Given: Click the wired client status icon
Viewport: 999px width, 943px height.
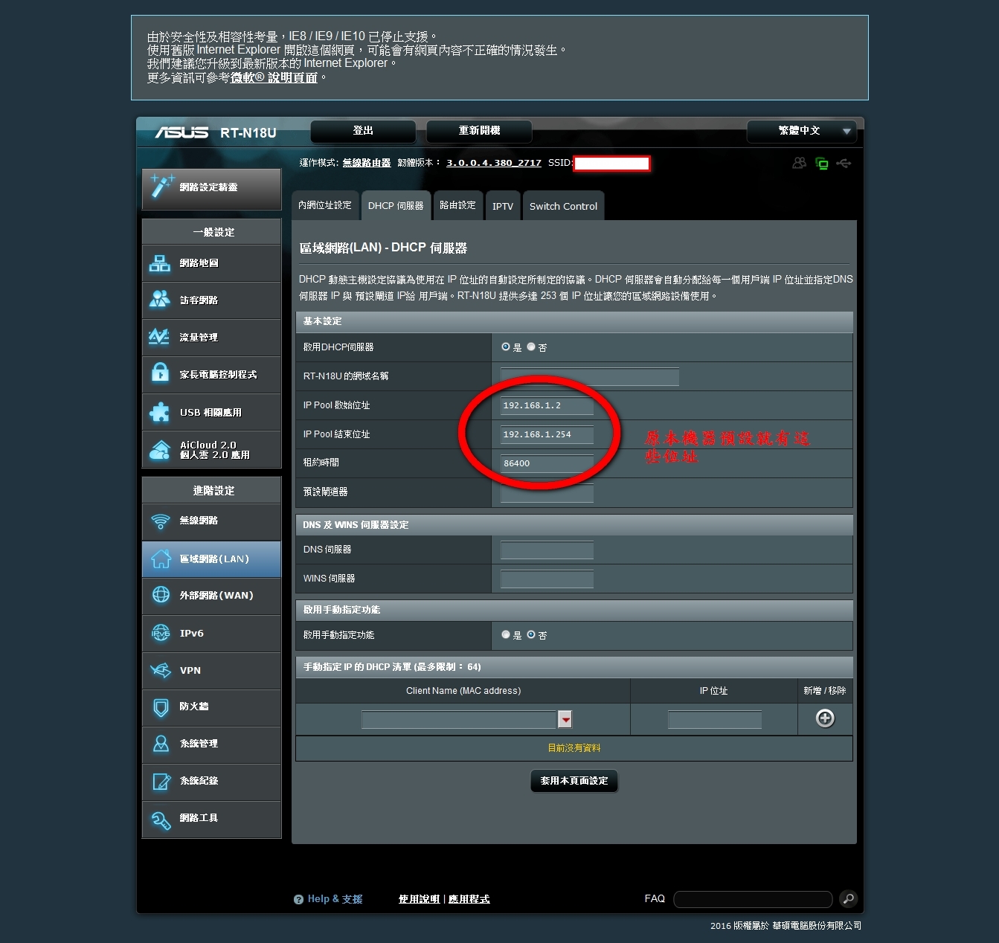Looking at the screenshot, I should coord(822,164).
